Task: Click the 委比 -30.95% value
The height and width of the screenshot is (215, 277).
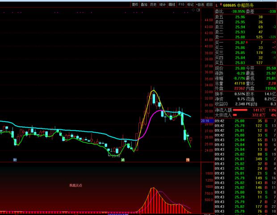Action: (x=238, y=12)
